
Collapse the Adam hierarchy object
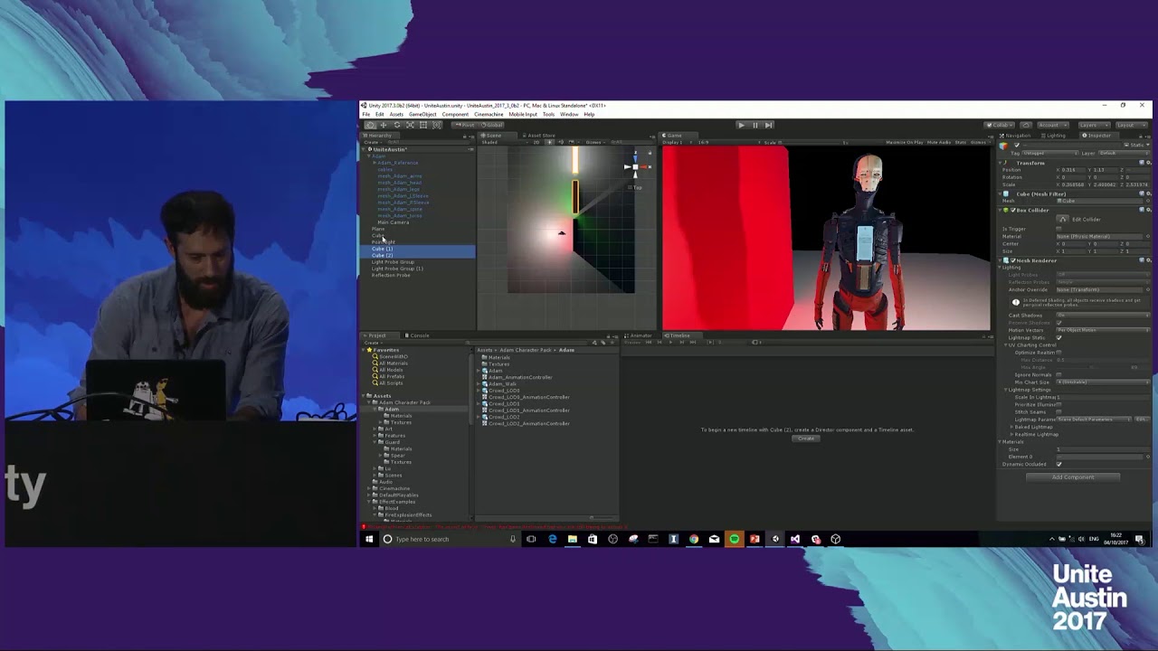(x=369, y=156)
